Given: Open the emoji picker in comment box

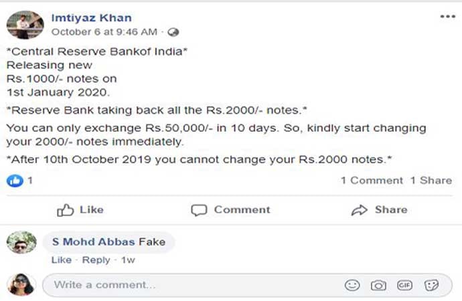Looking at the screenshot, I should point(352,285).
